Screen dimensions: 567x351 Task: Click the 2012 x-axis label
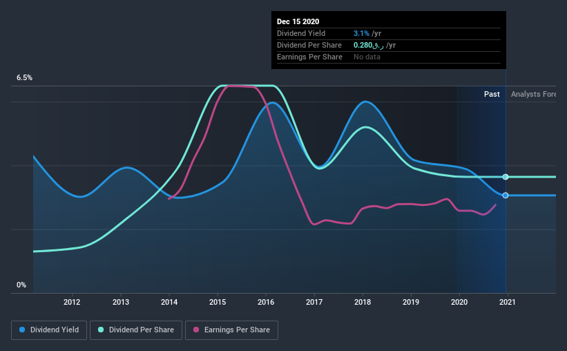(72, 302)
